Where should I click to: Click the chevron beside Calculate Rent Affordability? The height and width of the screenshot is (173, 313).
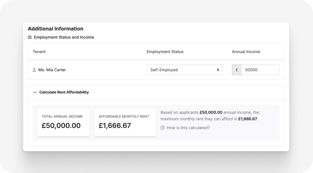tap(35, 92)
